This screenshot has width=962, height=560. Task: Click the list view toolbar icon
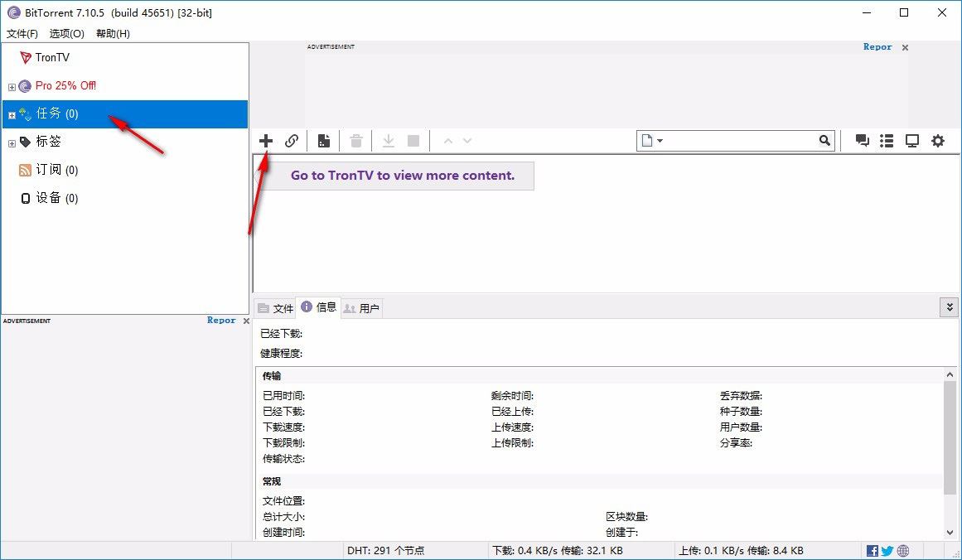[887, 141]
